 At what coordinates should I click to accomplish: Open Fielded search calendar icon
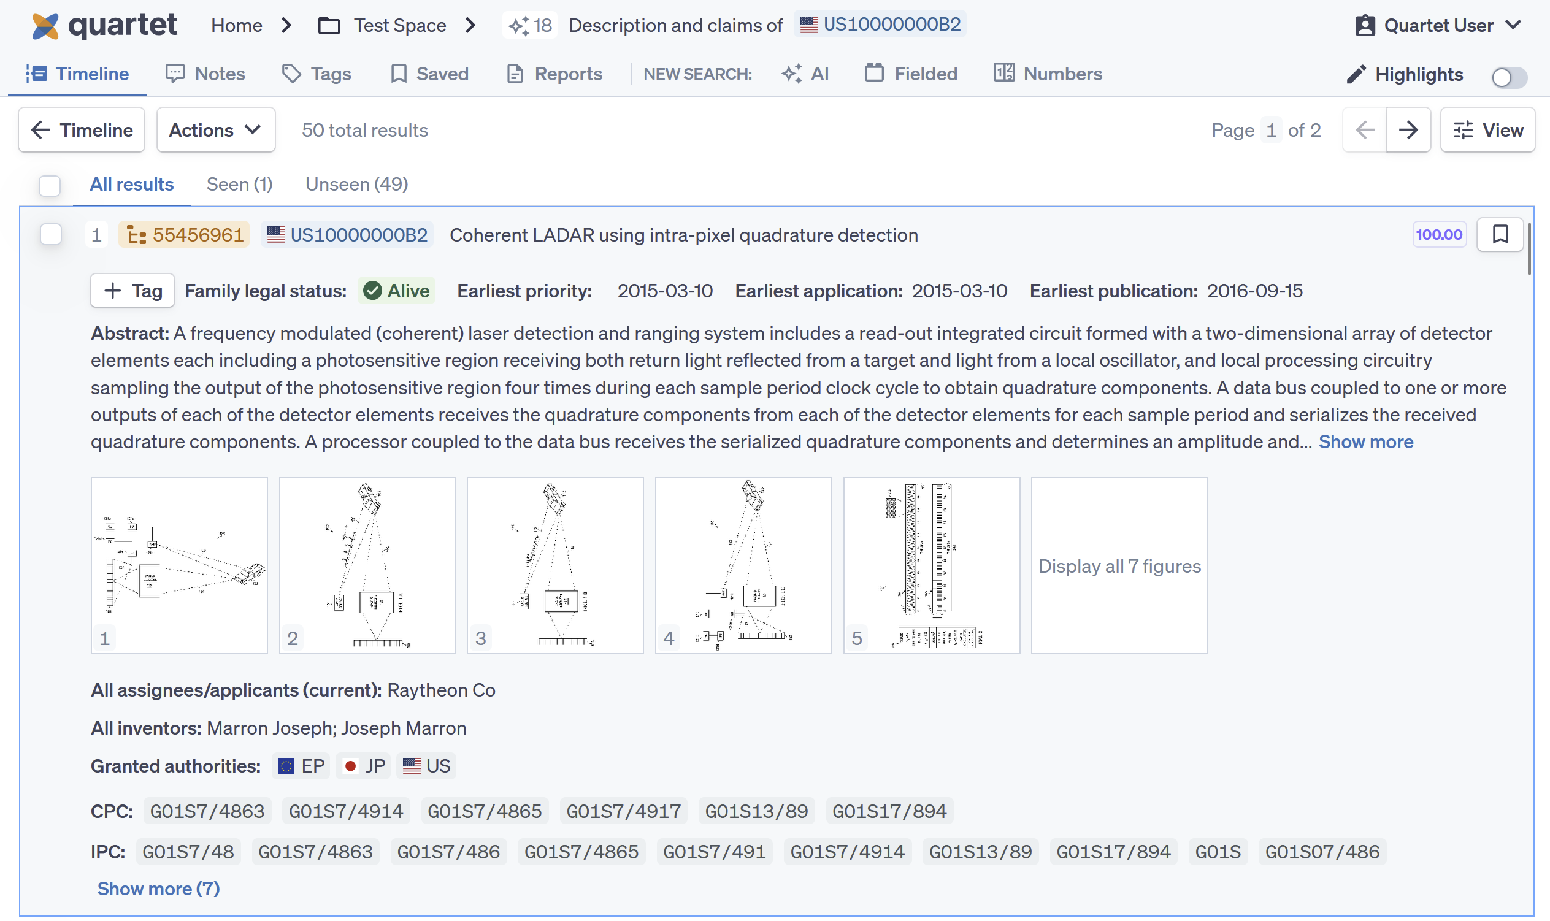coord(874,73)
